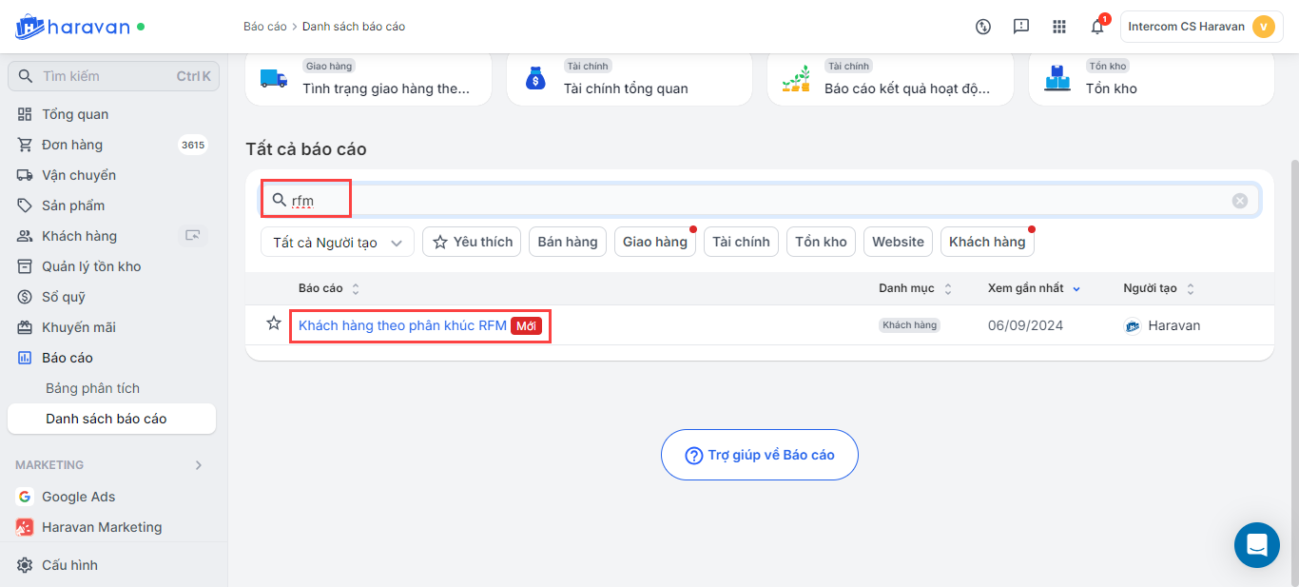Open Đơn hàng in the sidebar

point(72,145)
